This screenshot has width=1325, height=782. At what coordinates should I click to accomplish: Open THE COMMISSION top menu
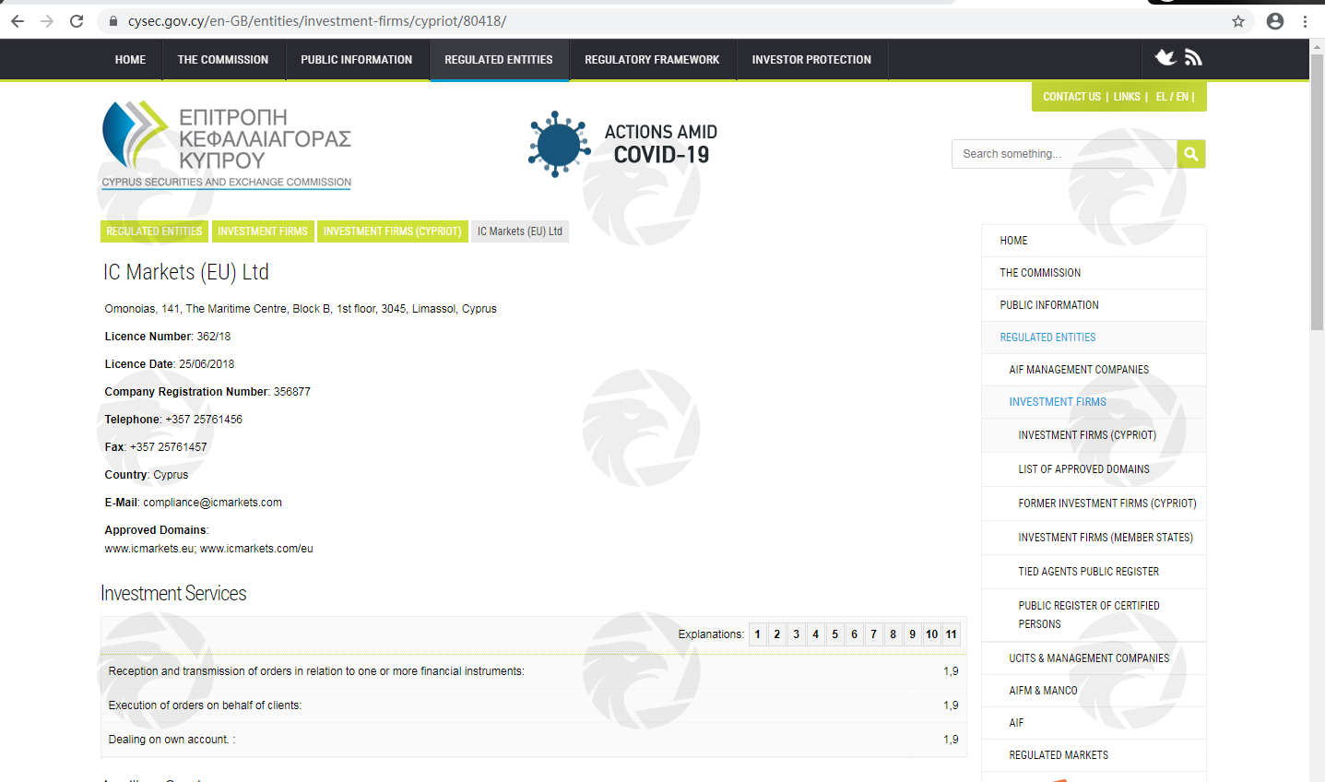(223, 60)
